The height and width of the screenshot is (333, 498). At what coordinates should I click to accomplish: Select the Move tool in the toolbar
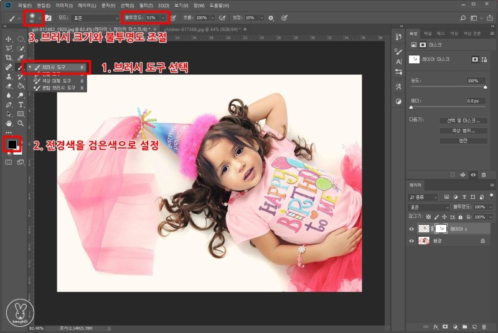coord(9,39)
